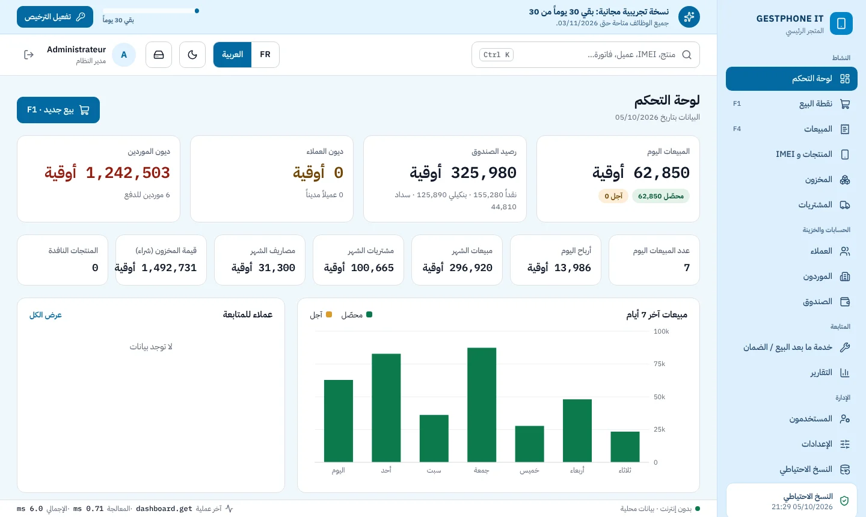The image size is (866, 517).
Task: Click the GESTPHONE IT logo icon
Action: [841, 23]
